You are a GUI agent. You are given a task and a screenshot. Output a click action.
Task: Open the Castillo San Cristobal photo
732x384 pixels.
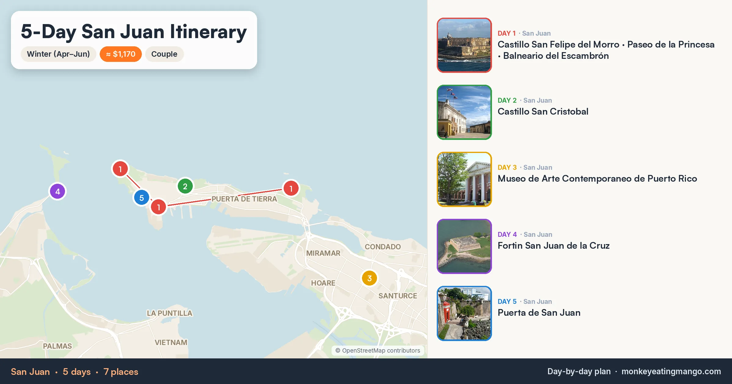coord(464,112)
